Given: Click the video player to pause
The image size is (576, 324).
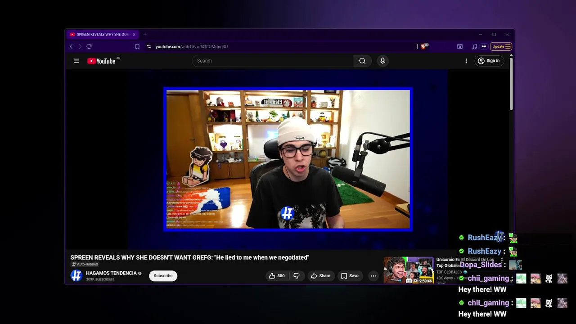Looking at the screenshot, I should [288, 159].
